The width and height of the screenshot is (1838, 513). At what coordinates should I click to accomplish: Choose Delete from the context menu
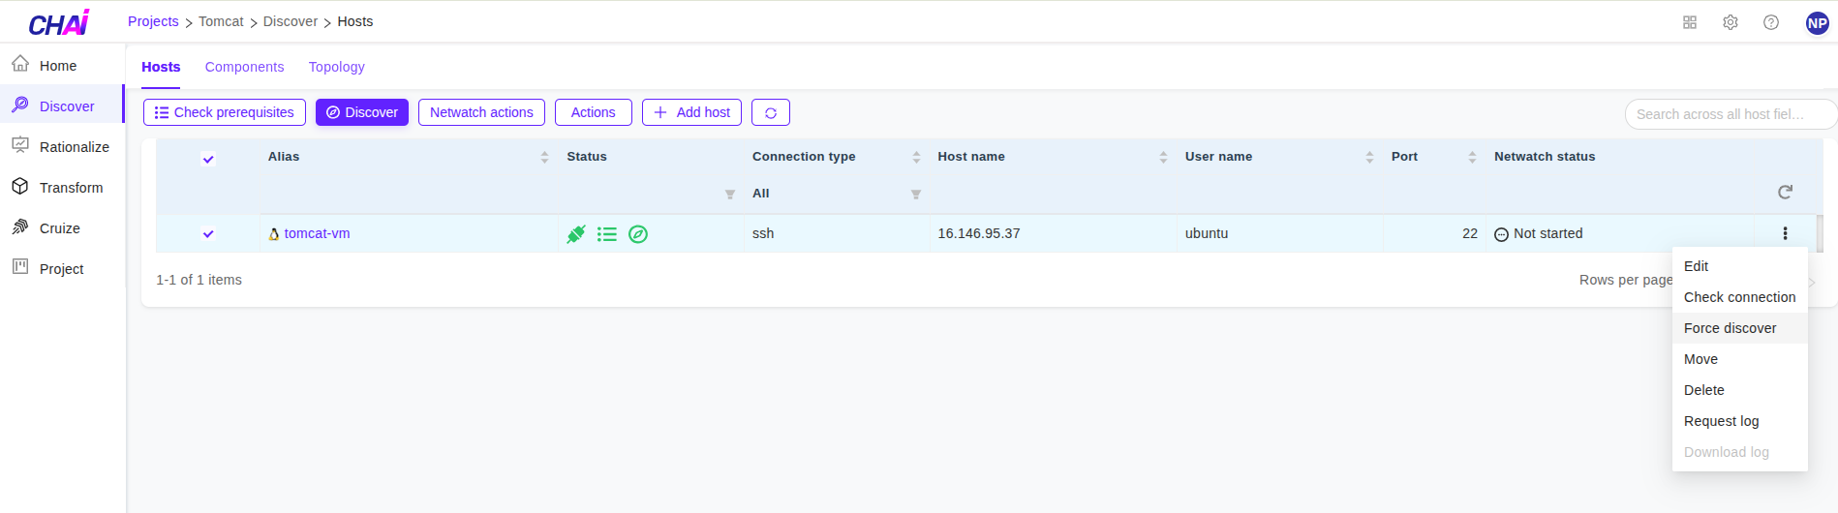pyautogui.click(x=1739, y=390)
